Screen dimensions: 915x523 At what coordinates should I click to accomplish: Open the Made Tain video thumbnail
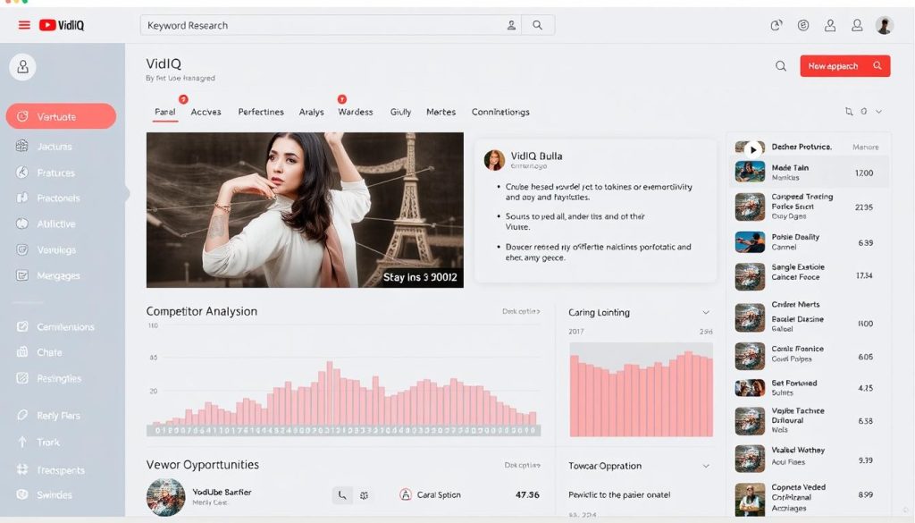pyautogui.click(x=749, y=170)
